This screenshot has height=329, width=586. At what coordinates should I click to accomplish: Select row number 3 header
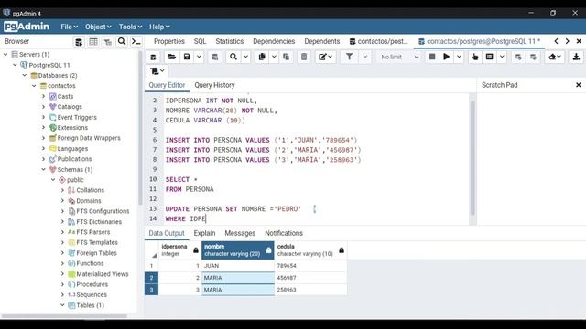pos(151,290)
